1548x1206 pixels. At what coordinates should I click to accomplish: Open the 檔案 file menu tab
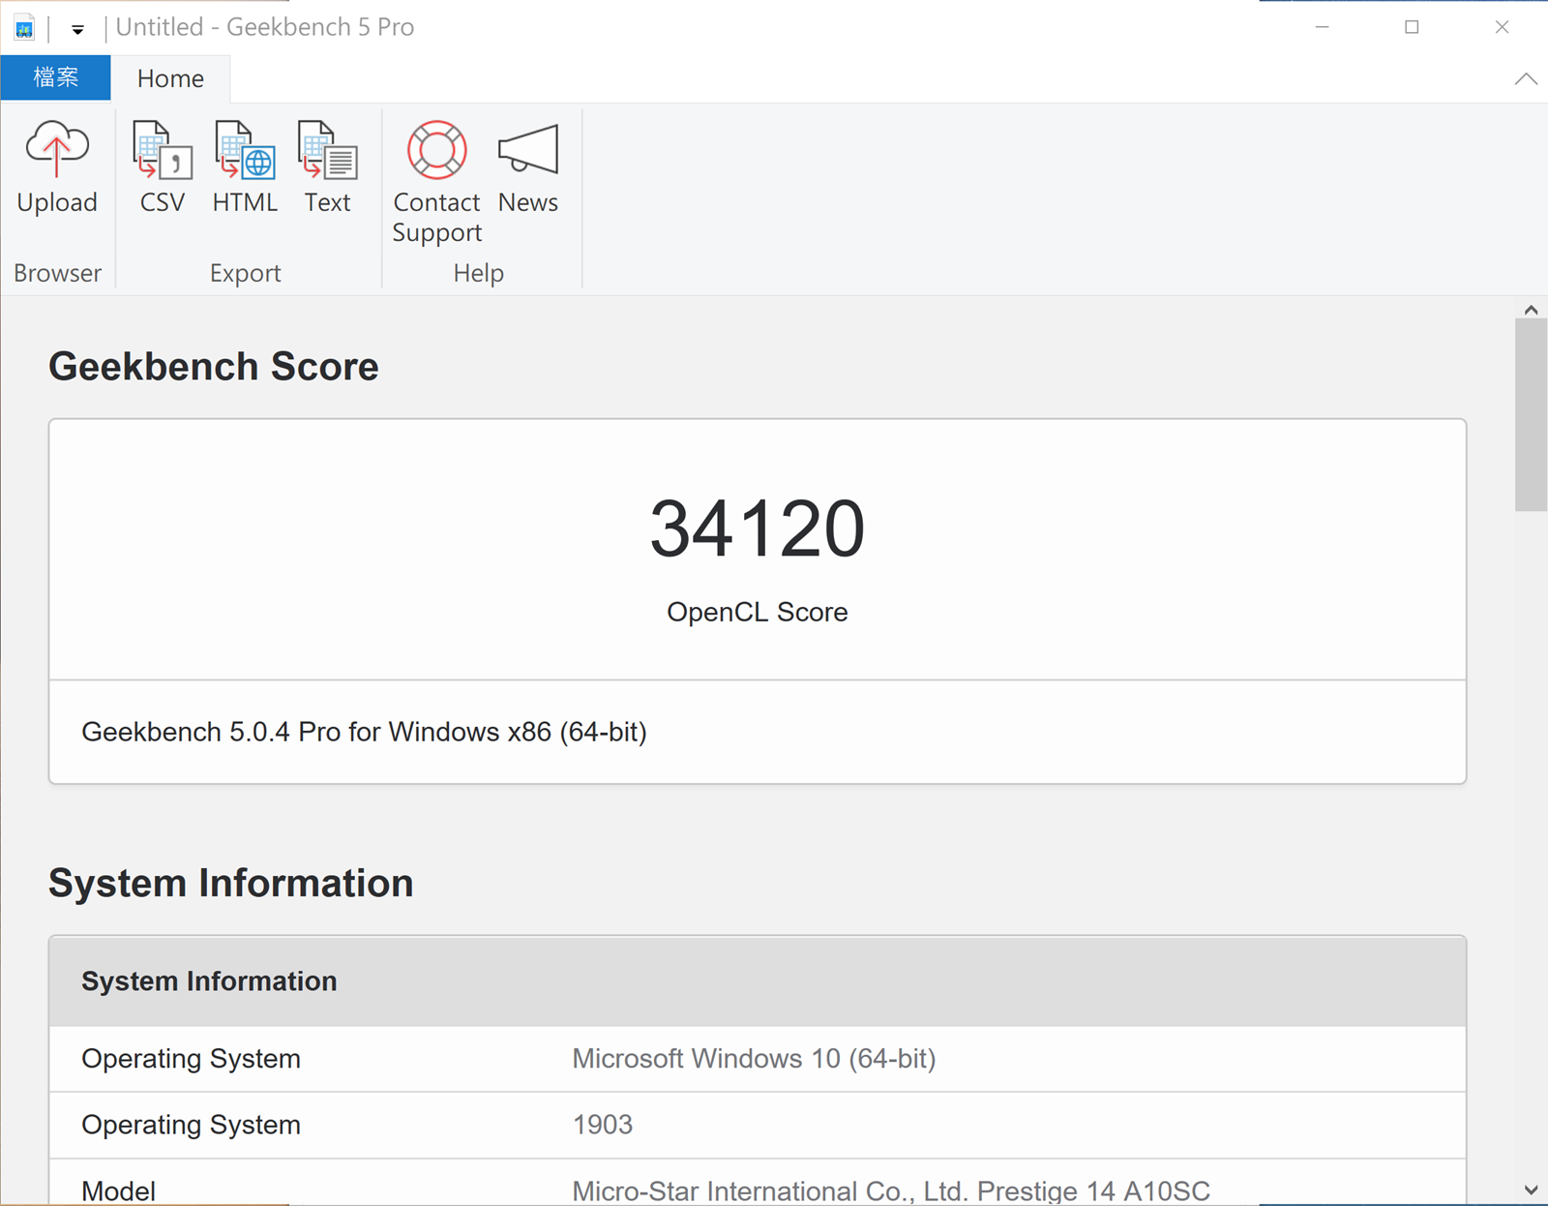click(55, 77)
